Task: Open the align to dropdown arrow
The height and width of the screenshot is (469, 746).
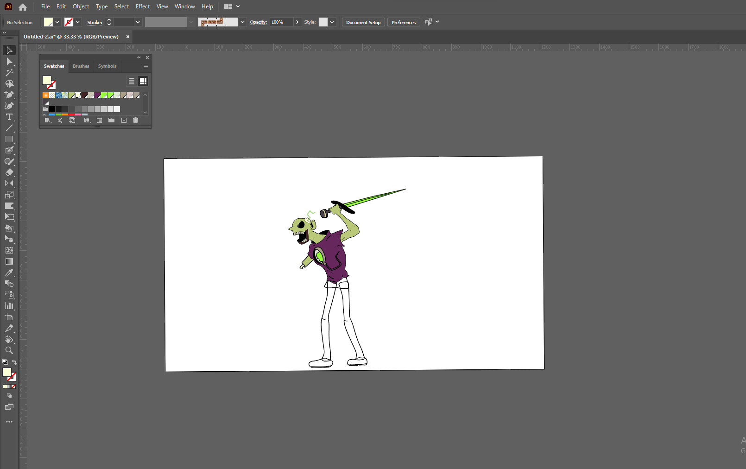Action: (437, 22)
